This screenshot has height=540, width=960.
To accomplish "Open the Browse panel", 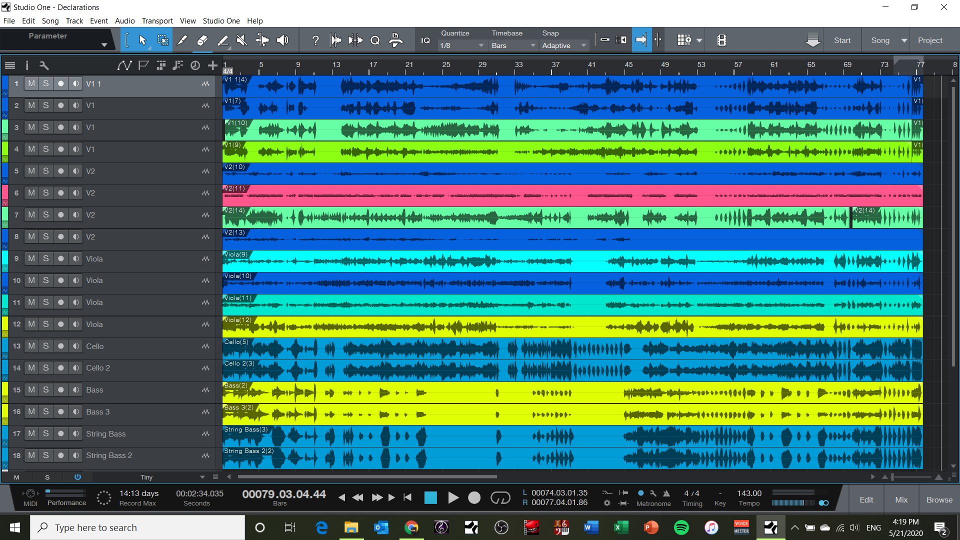I will [939, 500].
